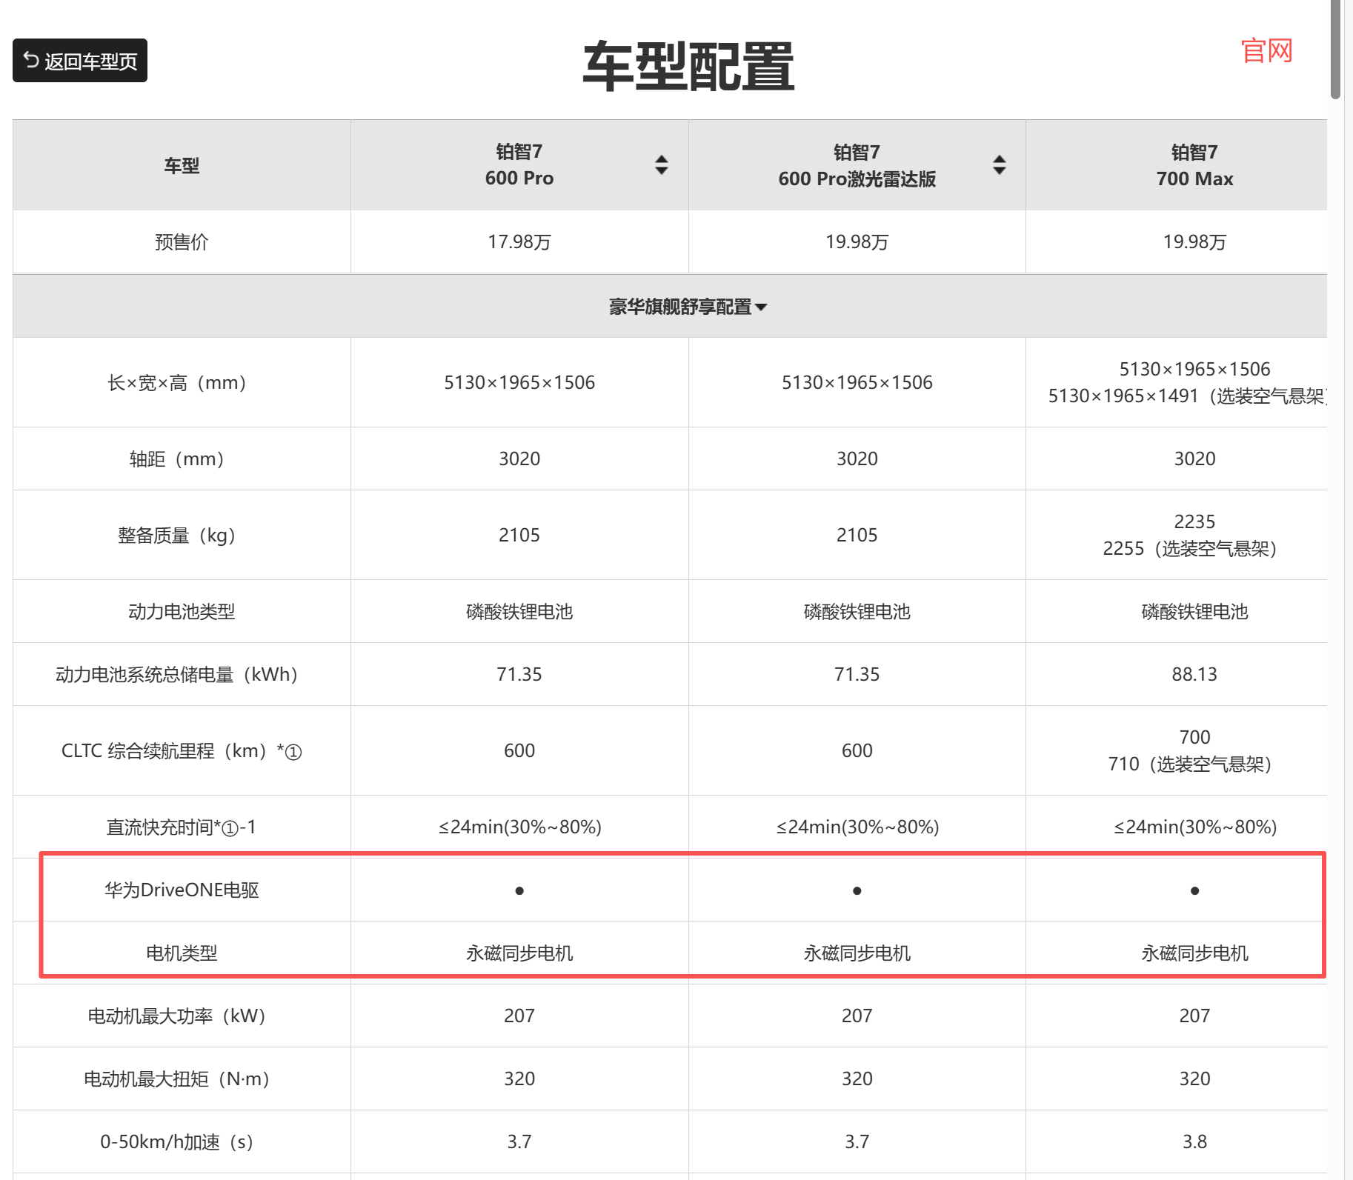
Task: Click the 电机类型 row label
Action: [x=182, y=953]
